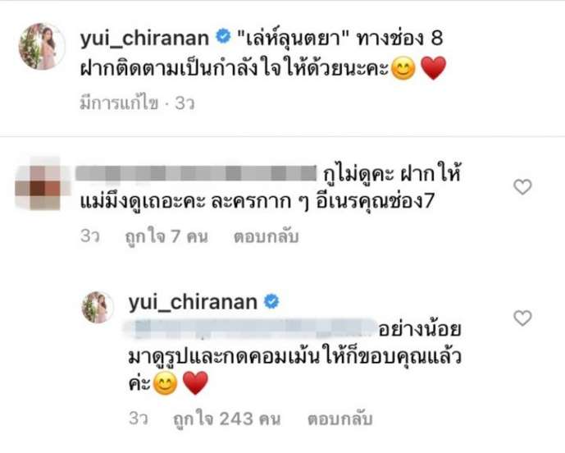View who liked: ถูกใจ 243 คน

pos(226,419)
